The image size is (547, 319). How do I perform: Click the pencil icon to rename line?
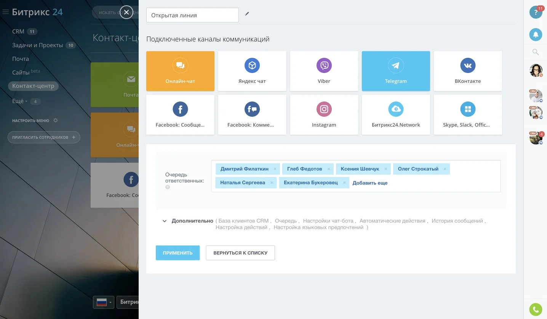click(247, 14)
